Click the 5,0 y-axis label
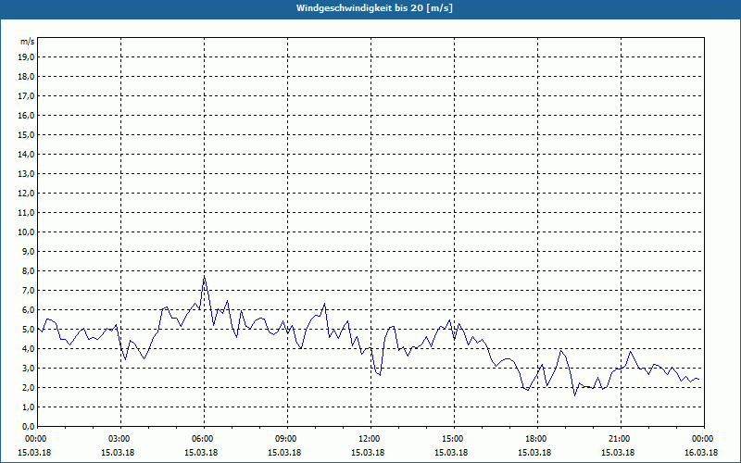Viewport: 741px width, 463px height. [29, 329]
